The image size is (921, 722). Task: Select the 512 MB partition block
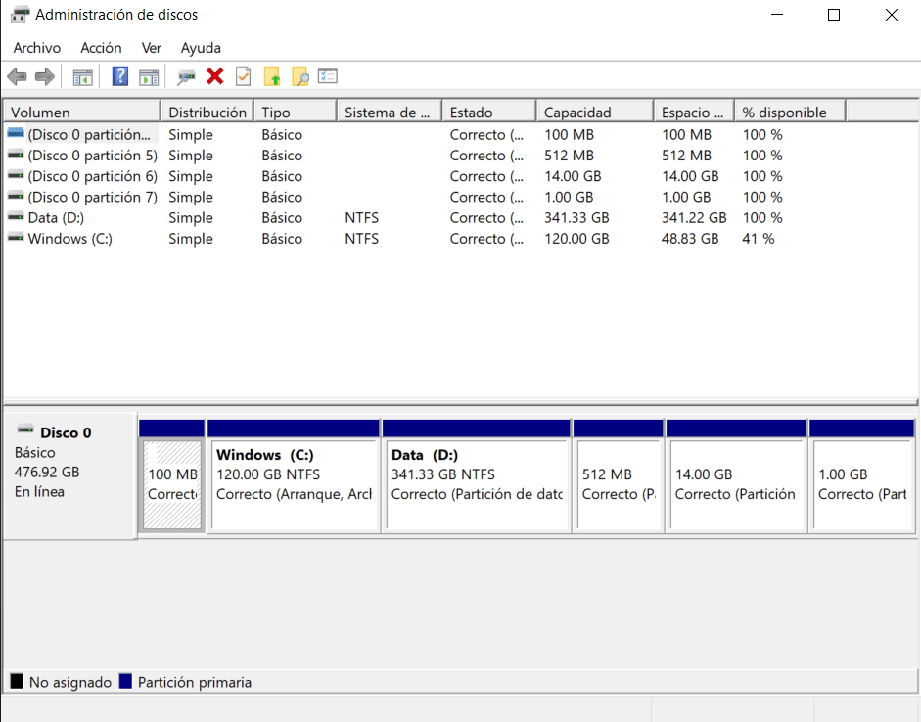point(619,485)
